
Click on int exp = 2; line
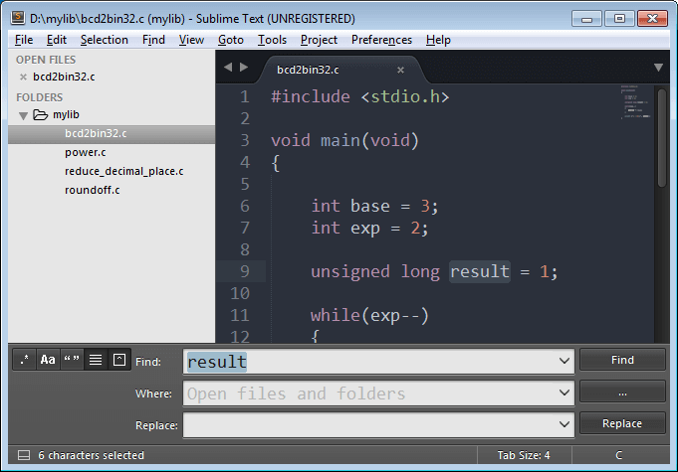[369, 228]
